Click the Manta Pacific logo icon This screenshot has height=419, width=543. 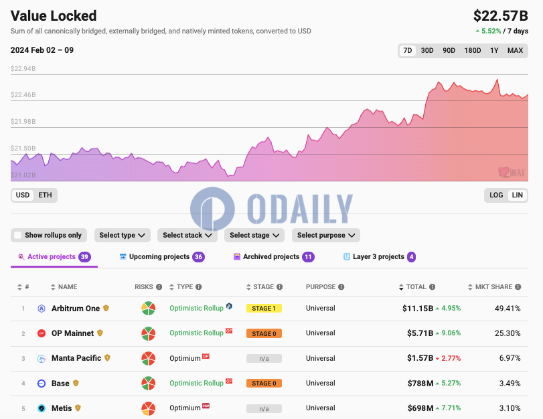click(x=42, y=358)
